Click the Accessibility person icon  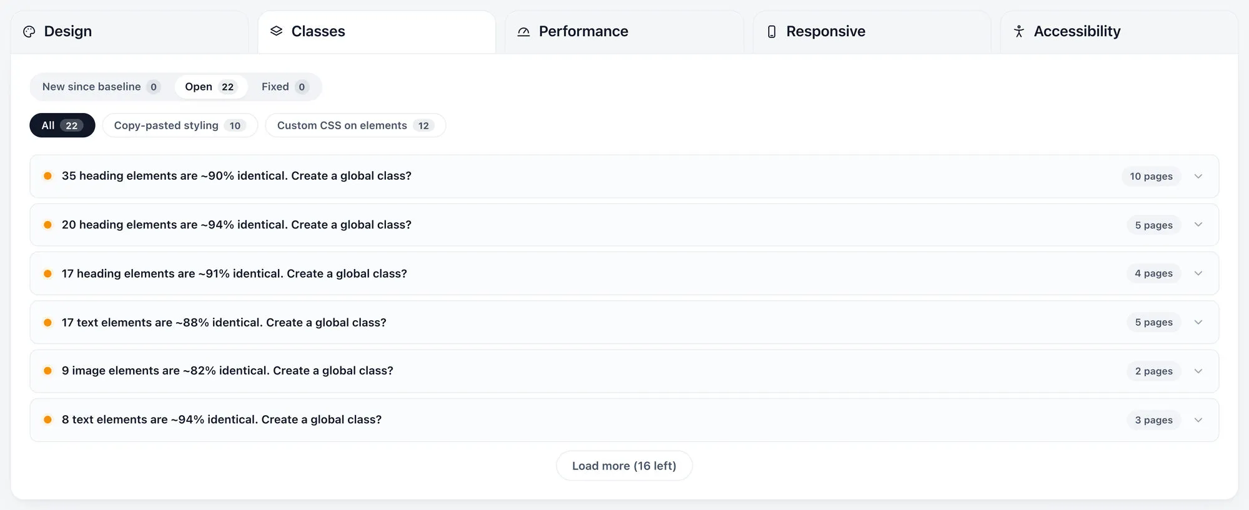(x=1019, y=31)
